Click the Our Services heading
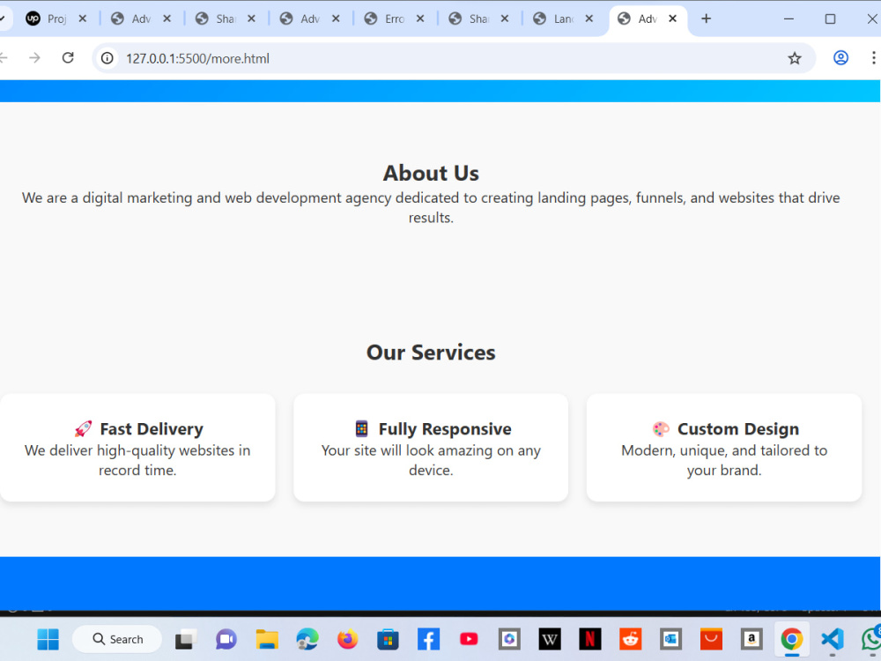 [431, 353]
